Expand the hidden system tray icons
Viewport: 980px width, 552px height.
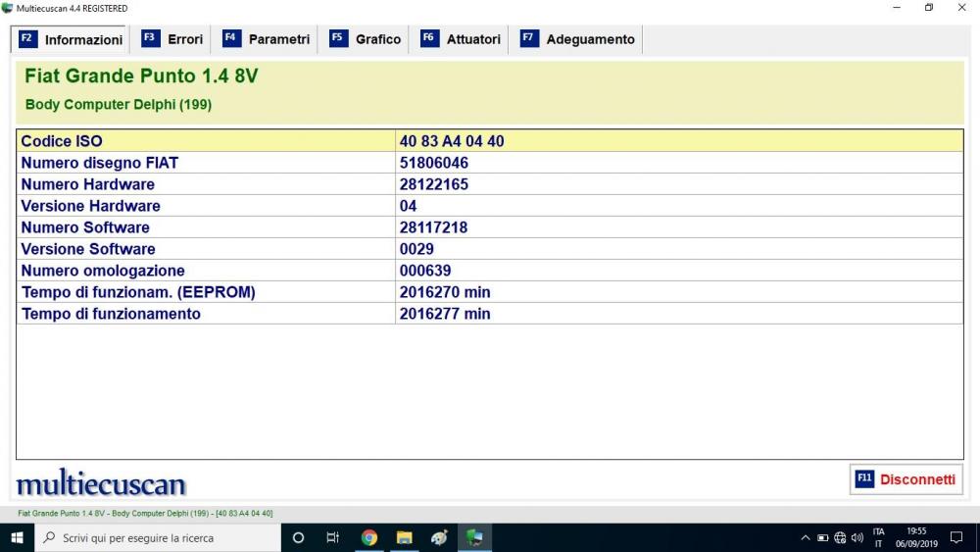click(x=806, y=537)
